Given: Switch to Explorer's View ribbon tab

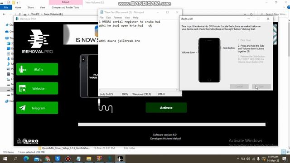Looking at the screenshot, I should tap(42, 7).
